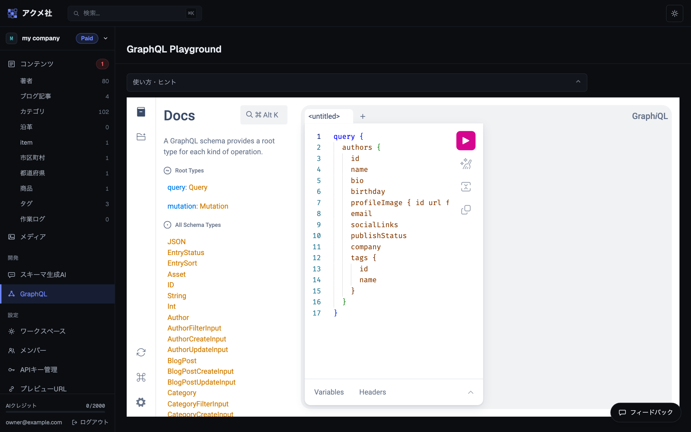Toggle light theme sun icon
Image resolution: width=691 pixels, height=432 pixels.
[675, 13]
